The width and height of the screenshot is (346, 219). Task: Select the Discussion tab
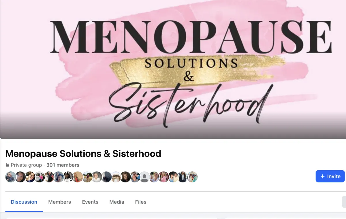[24, 202]
